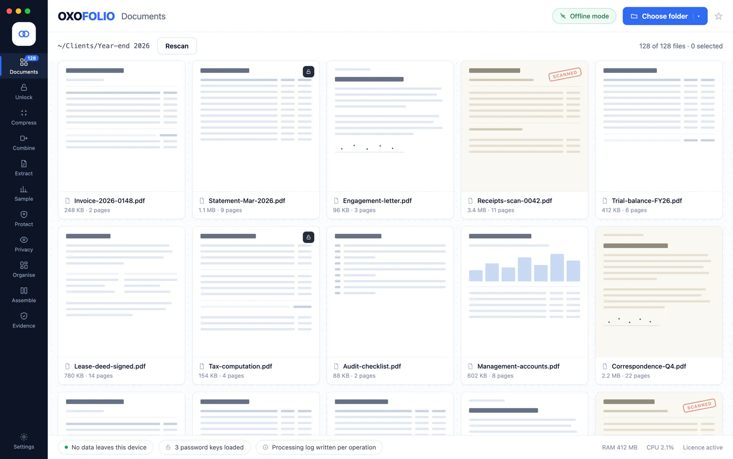The height and width of the screenshot is (459, 733).
Task: Open the Extract tool
Action: point(24,168)
